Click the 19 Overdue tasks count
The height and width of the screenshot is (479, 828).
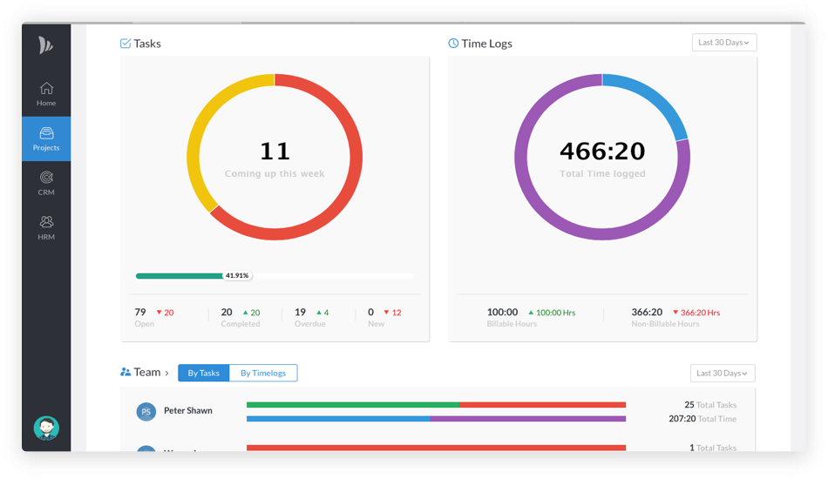[x=300, y=313]
